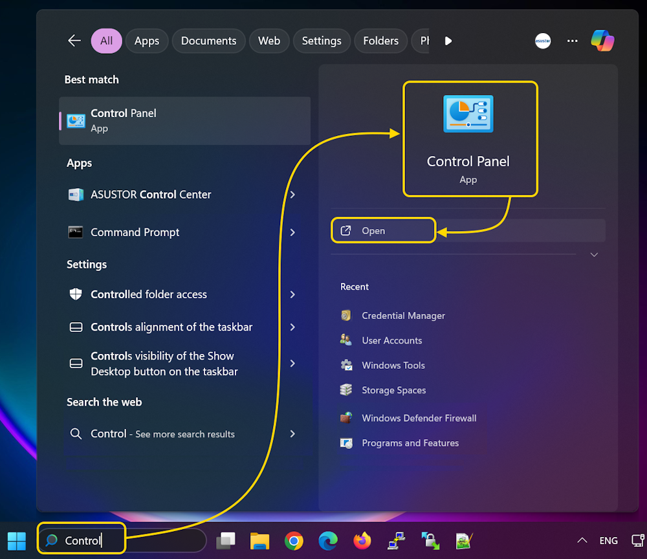Open Task View on the taskbar
Screen dimensions: 647x559
click(x=226, y=541)
